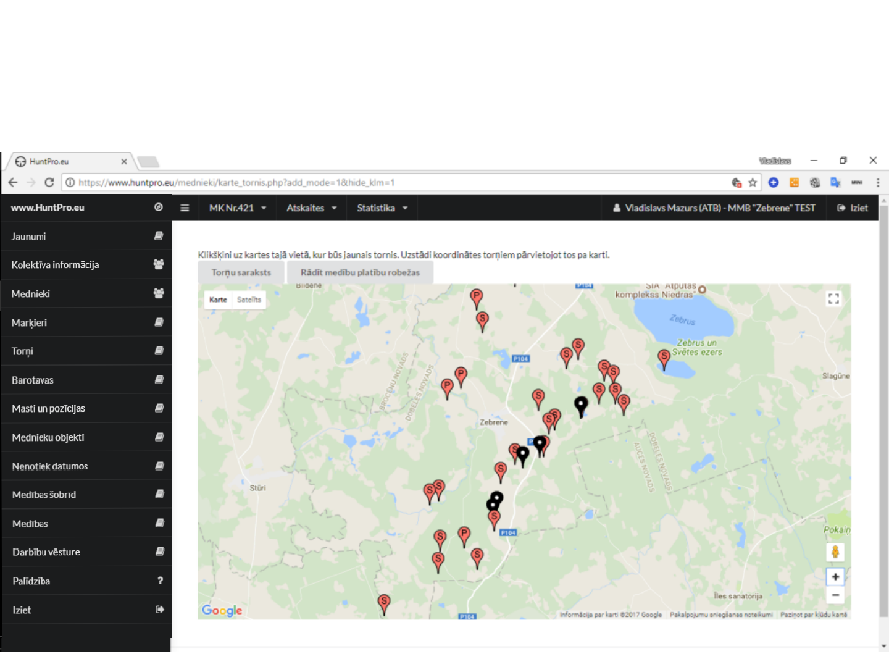Click the book icon beside Mednieku objekti
The width and height of the screenshot is (889, 667).
(x=159, y=437)
